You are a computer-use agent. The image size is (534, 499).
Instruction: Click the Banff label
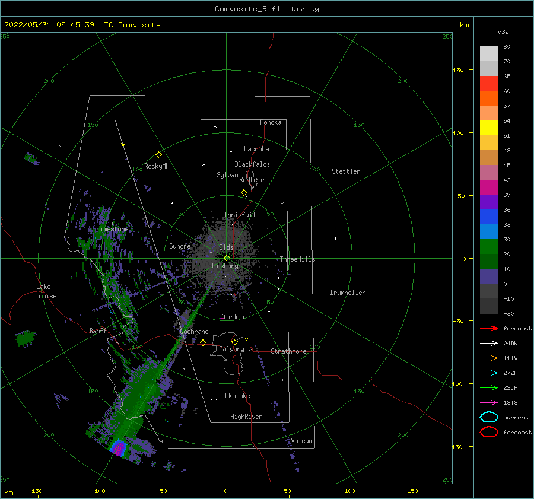click(98, 330)
